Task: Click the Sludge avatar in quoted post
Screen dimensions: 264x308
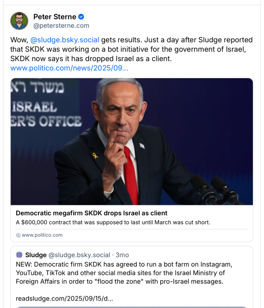Action: pos(19,255)
